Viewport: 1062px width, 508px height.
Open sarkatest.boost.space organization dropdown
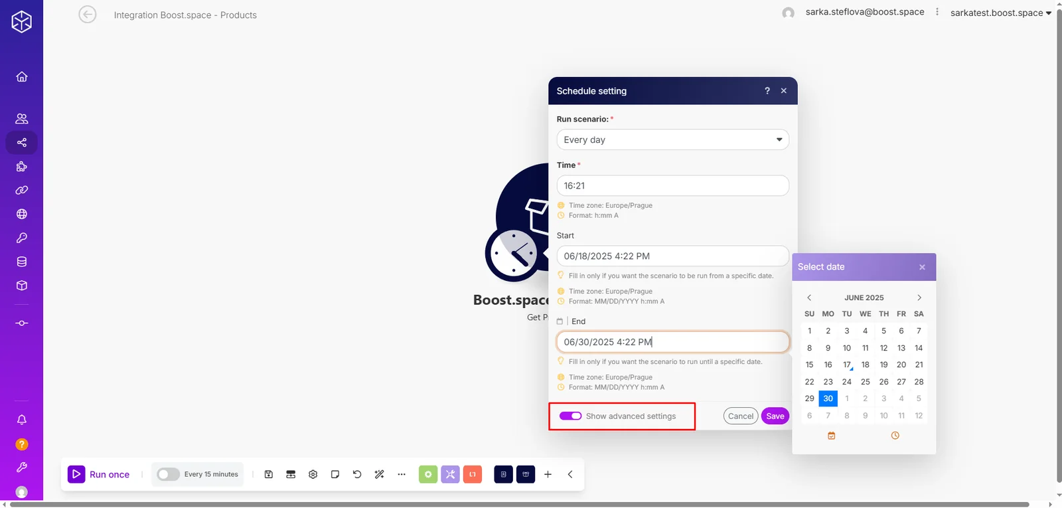[1001, 13]
